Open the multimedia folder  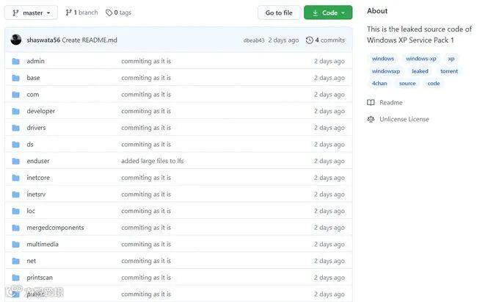click(43, 244)
